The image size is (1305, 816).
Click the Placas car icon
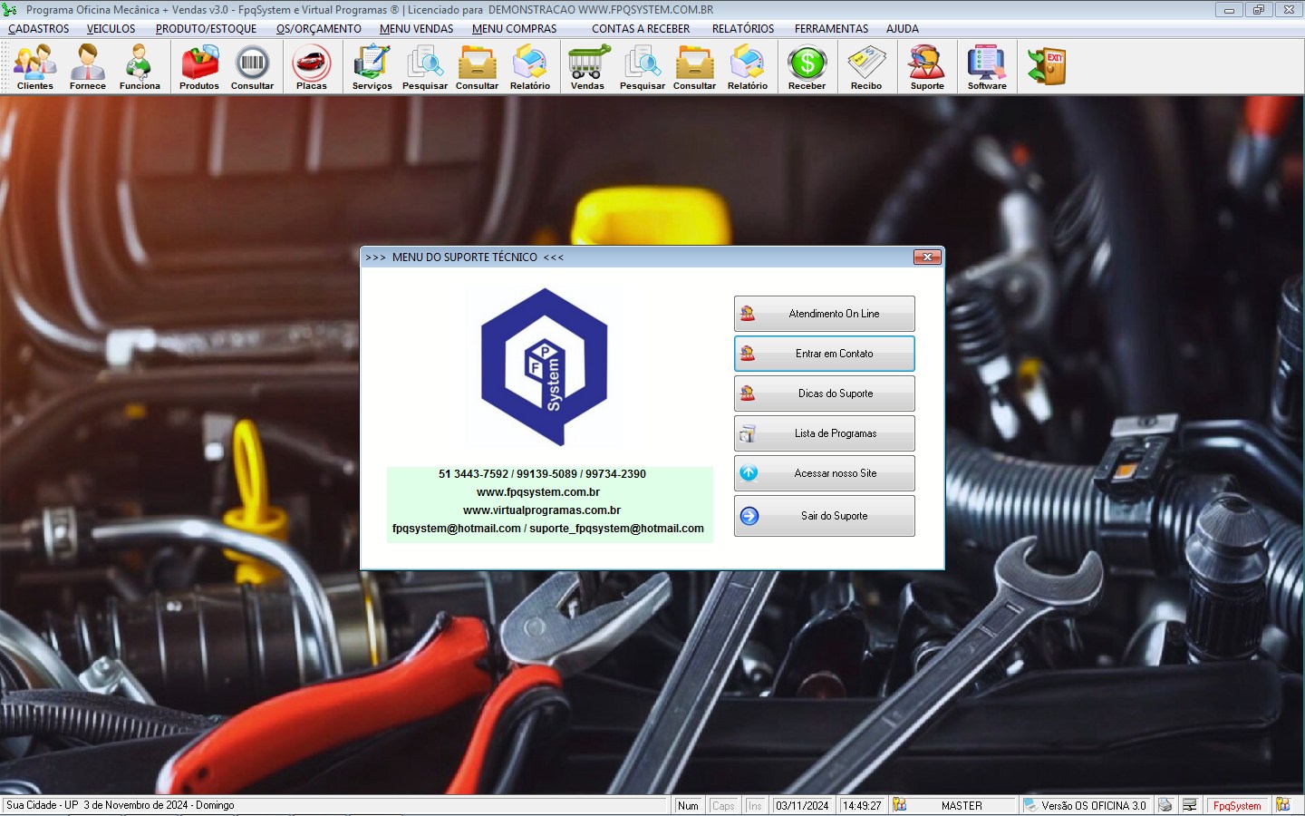pos(311,67)
